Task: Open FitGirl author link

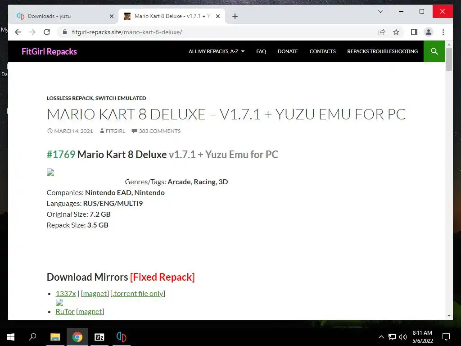Action: 115,131
